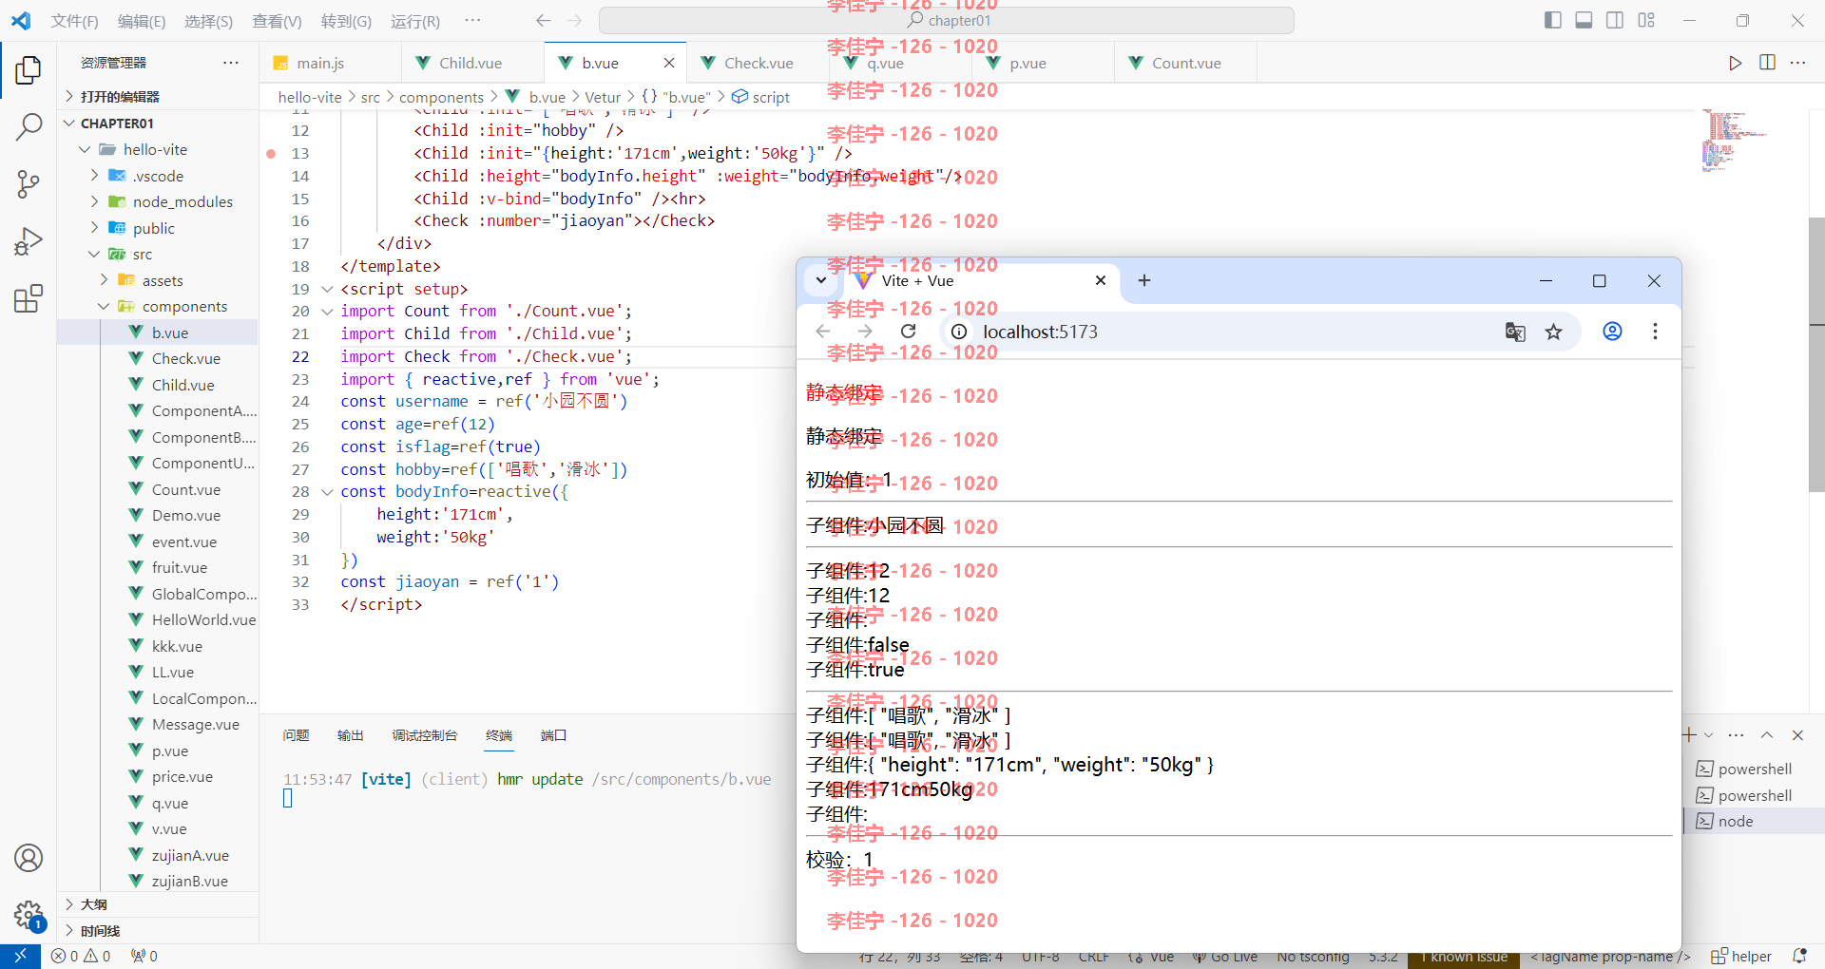This screenshot has width=1825, height=969.
Task: Open explorer more actions ellipsis
Action: click(231, 63)
